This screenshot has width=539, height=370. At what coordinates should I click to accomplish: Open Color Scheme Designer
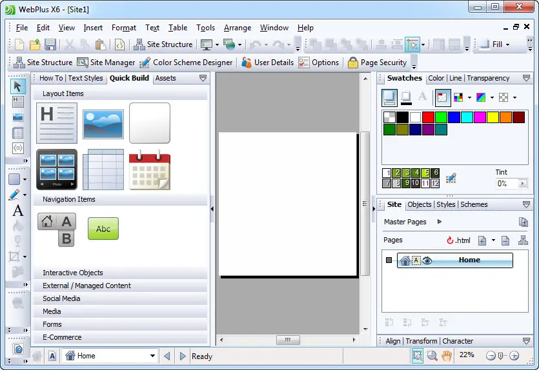pos(186,63)
